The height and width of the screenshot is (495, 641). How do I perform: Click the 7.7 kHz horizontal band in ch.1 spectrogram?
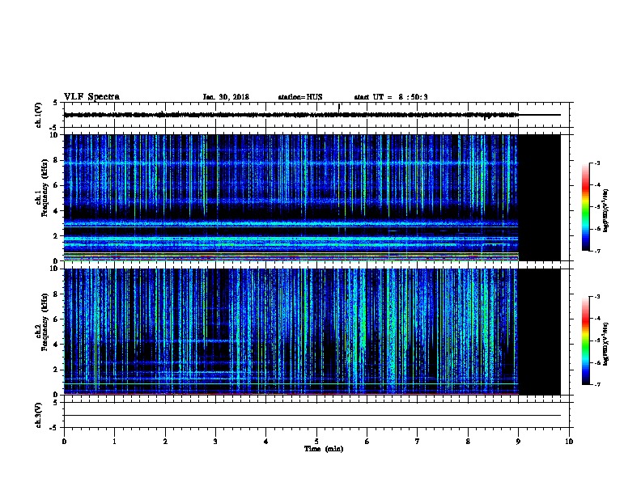(x=291, y=163)
